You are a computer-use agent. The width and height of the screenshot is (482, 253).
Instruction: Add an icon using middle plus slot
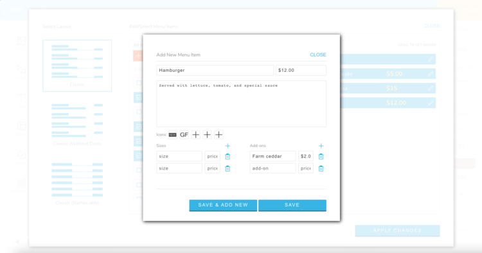tap(207, 135)
